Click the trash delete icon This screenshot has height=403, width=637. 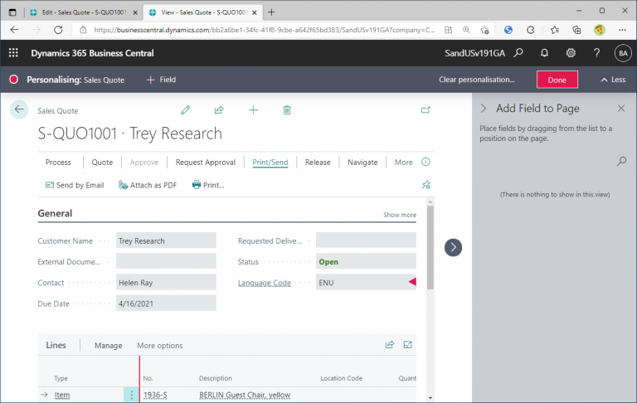pyautogui.click(x=287, y=110)
